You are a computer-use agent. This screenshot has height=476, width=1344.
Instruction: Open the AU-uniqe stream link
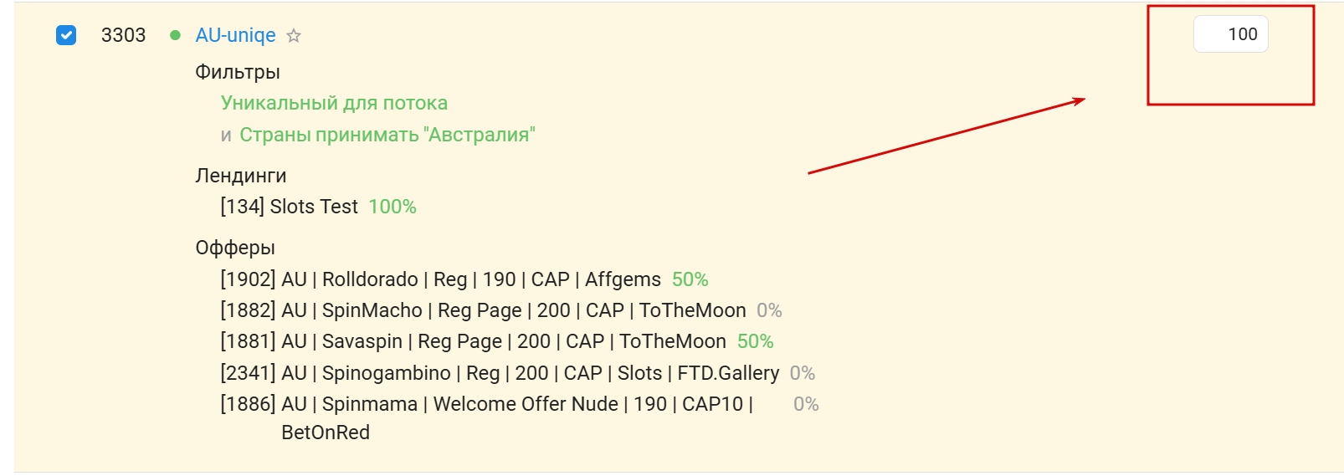[235, 35]
